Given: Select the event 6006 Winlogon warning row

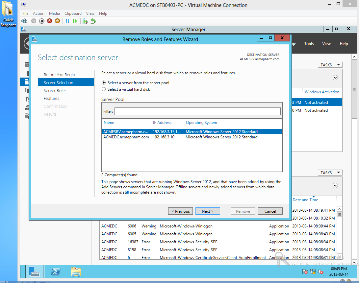Looking at the screenshot, I should pos(218,226).
